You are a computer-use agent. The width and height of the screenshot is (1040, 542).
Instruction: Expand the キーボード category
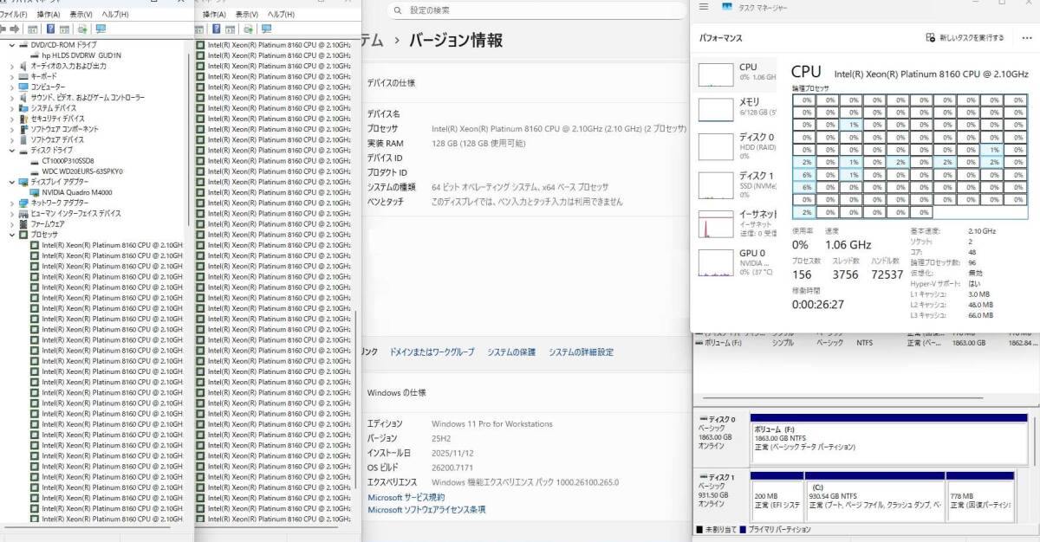pos(11,76)
